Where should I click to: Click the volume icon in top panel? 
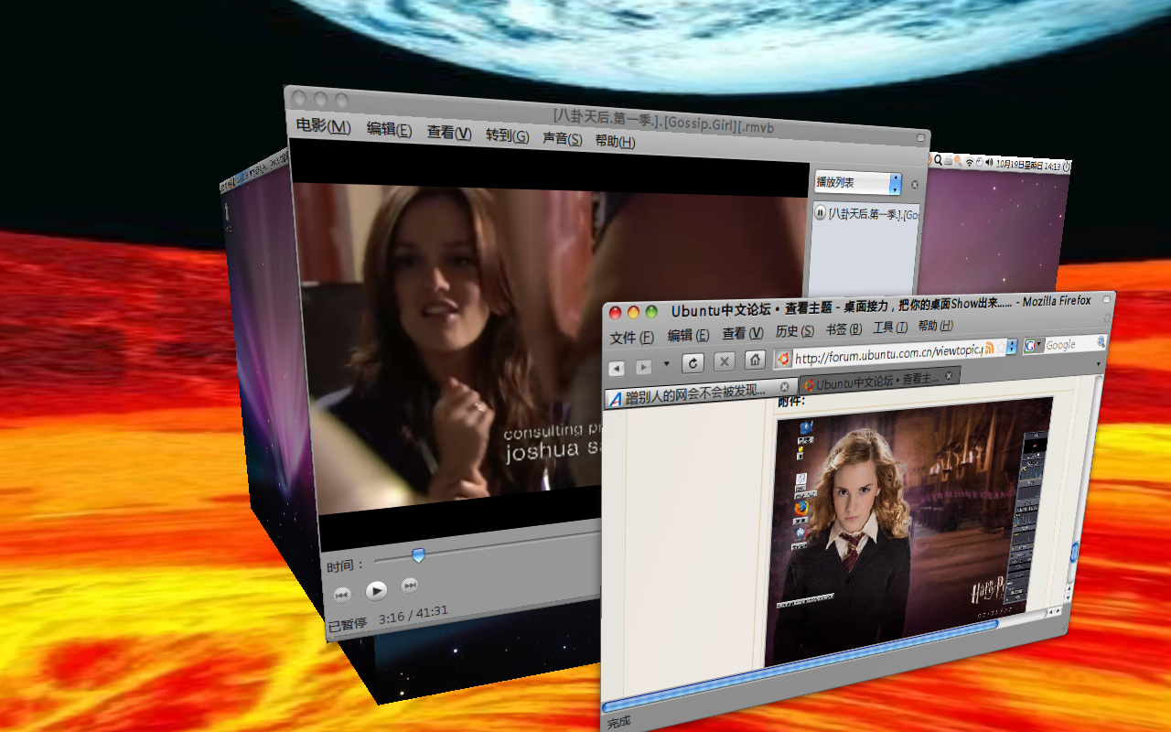pyautogui.click(x=988, y=163)
